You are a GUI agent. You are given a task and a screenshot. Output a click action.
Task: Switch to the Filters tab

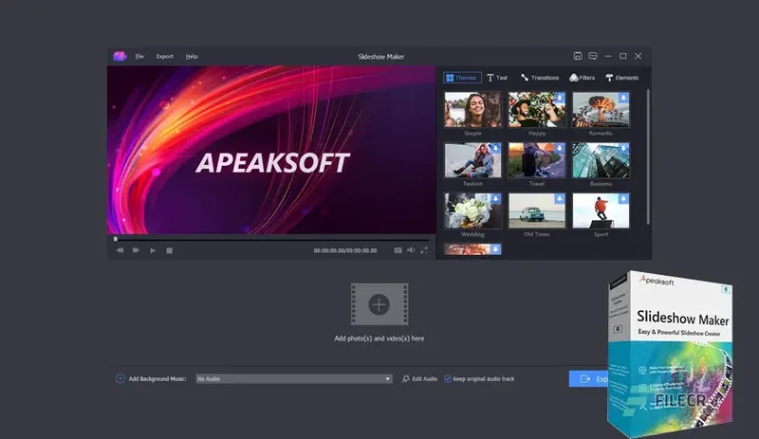click(583, 78)
